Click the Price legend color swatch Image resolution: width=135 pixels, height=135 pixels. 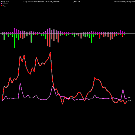tap(2, 6)
